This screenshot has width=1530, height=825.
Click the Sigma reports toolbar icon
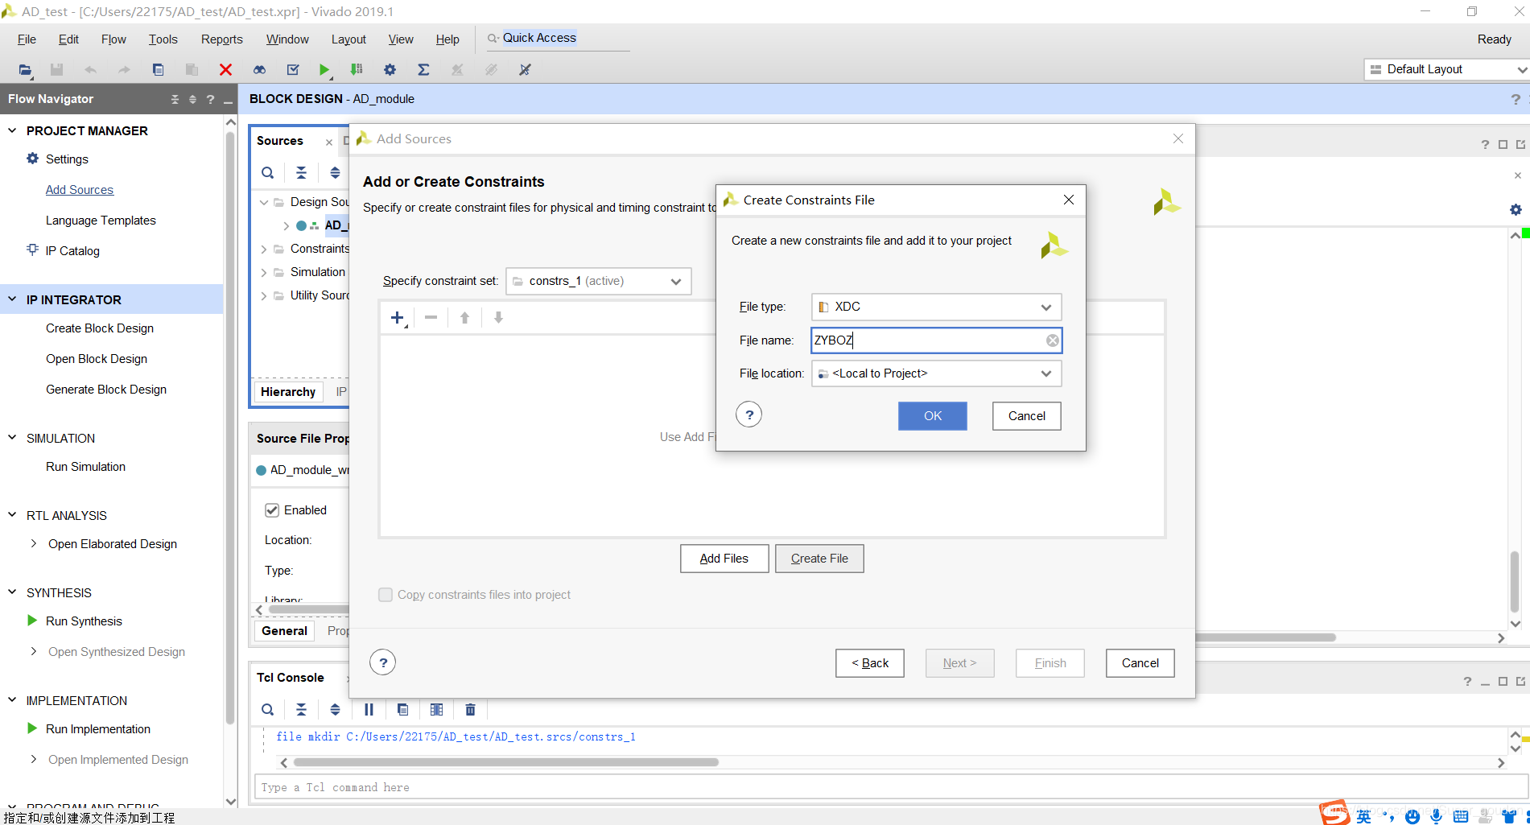pyautogui.click(x=423, y=70)
